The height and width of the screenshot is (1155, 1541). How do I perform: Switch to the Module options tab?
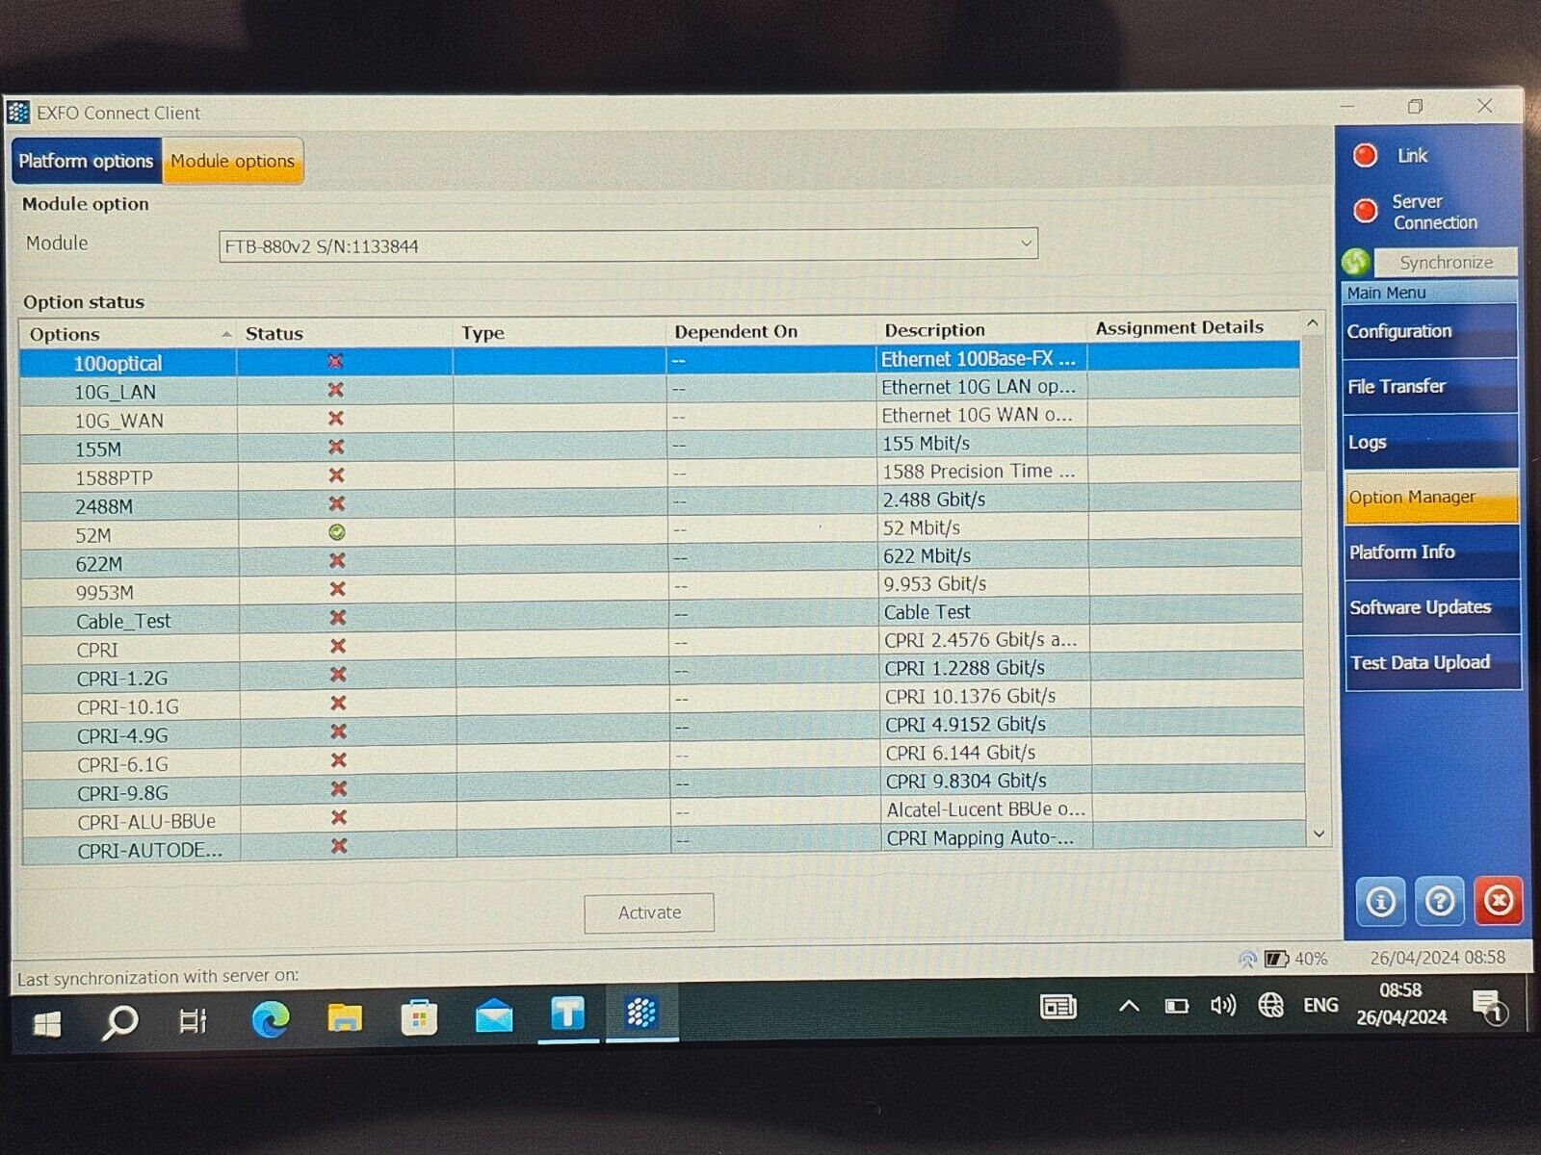click(x=233, y=161)
